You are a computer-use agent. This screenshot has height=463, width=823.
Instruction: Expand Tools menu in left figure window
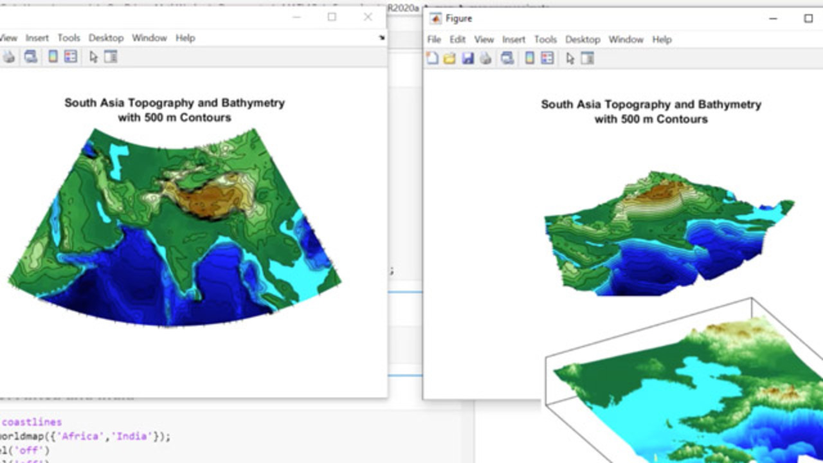pyautogui.click(x=69, y=38)
